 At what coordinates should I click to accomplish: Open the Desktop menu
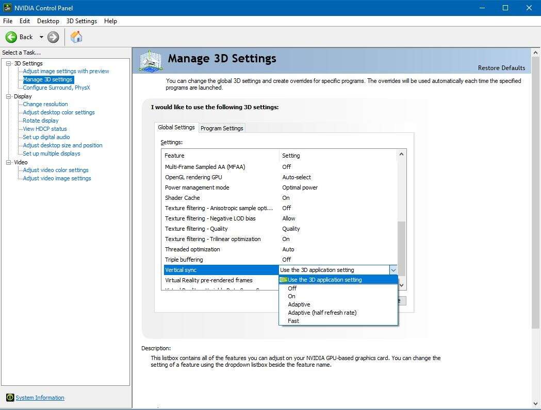pyautogui.click(x=48, y=21)
